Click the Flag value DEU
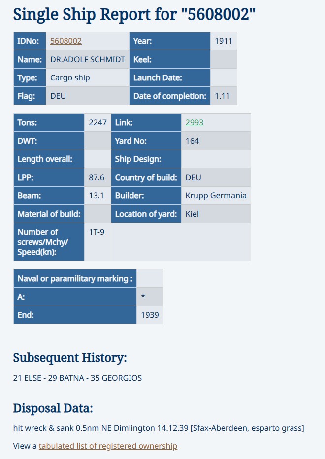 (58, 96)
